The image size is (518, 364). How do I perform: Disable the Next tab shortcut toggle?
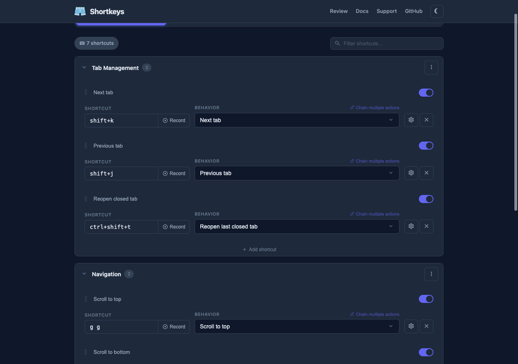(426, 93)
